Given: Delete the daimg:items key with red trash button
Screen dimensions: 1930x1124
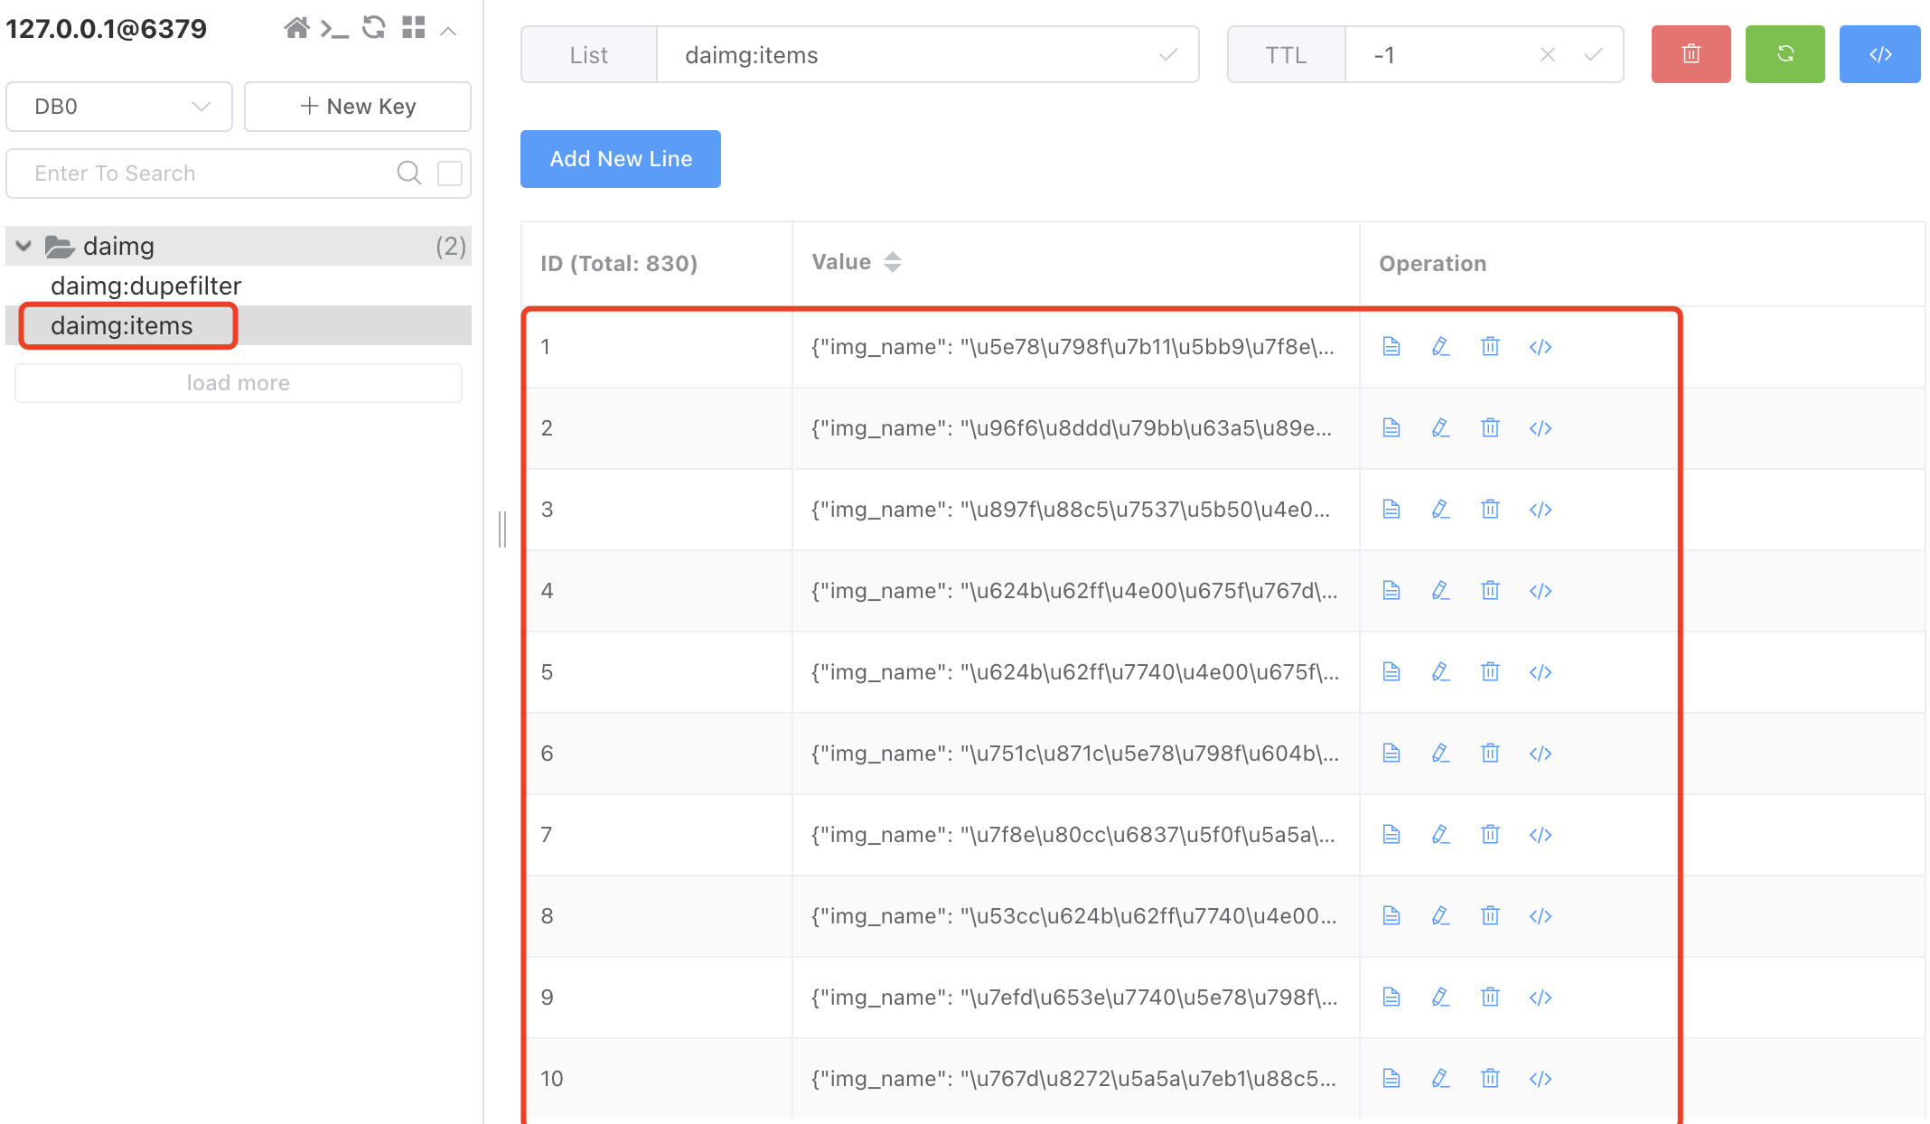Looking at the screenshot, I should (x=1691, y=54).
